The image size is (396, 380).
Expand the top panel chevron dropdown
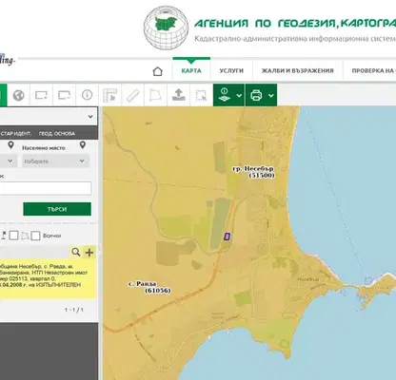(x=90, y=117)
